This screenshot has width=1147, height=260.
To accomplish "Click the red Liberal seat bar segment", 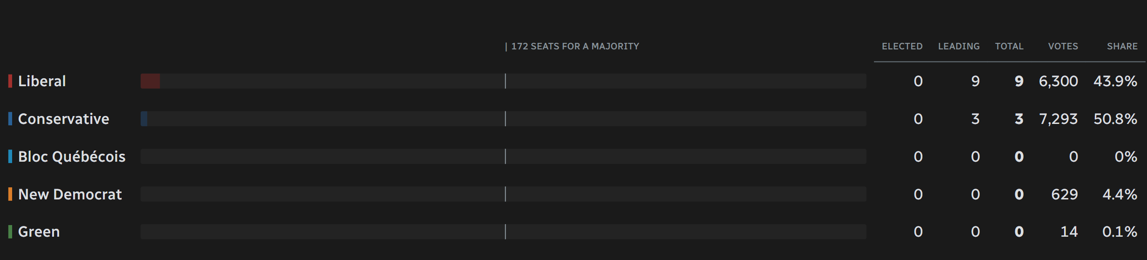I will (150, 81).
